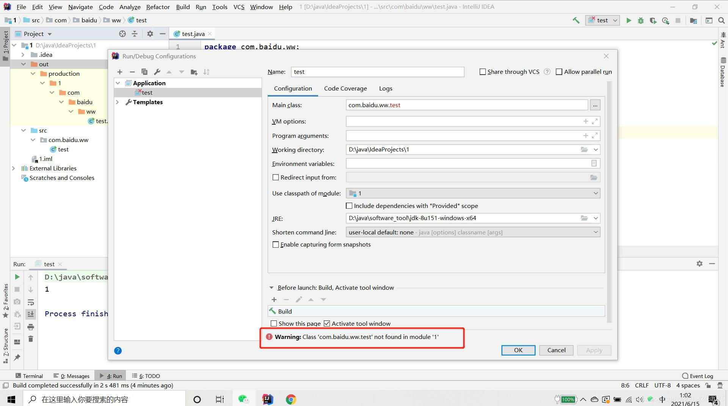The width and height of the screenshot is (728, 406).
Task: Click the main class browse ellipsis button
Action: (x=595, y=105)
